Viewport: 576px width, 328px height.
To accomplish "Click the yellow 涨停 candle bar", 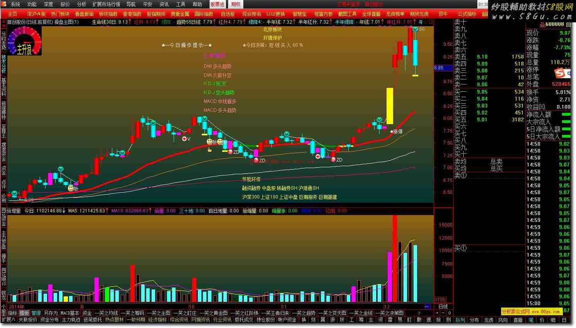I will 390,106.
